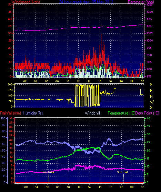Click the 'Windspeed (kph)' axis title
Screen dimensions: 161x192
pyautogui.click(x=26, y=2)
